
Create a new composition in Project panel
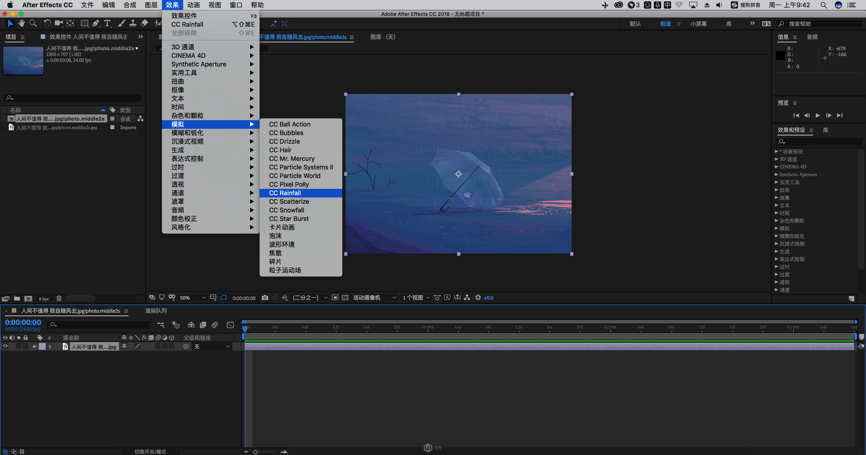(x=28, y=299)
